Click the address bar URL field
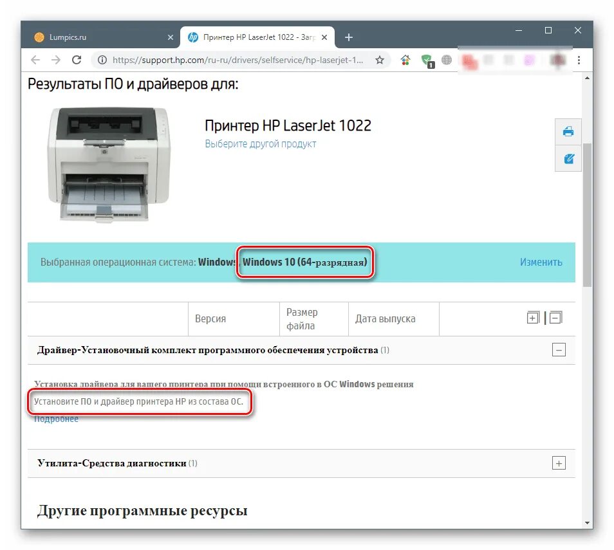This screenshot has width=614, height=550. pos(237,60)
